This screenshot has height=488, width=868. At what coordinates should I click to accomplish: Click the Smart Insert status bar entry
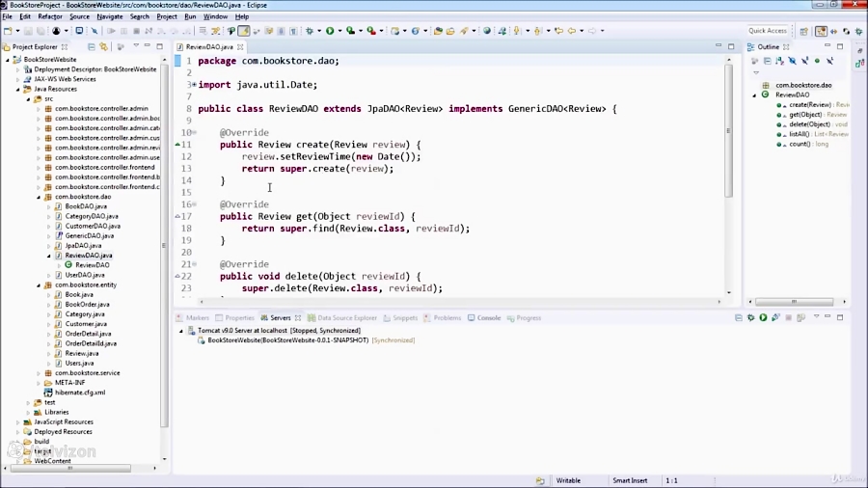tap(630, 480)
